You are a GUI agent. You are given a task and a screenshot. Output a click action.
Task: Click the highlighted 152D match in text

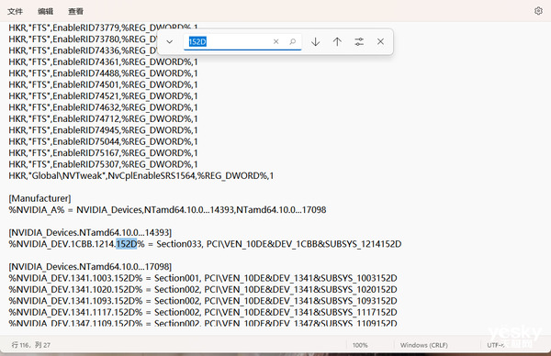click(127, 244)
